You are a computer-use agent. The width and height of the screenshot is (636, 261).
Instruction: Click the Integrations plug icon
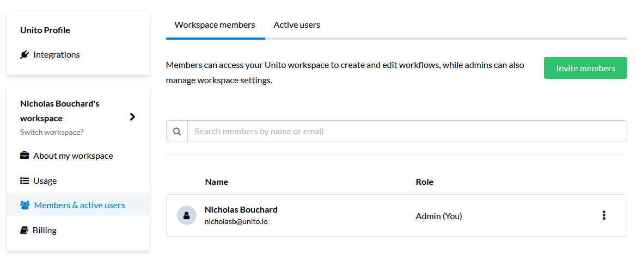[25, 54]
